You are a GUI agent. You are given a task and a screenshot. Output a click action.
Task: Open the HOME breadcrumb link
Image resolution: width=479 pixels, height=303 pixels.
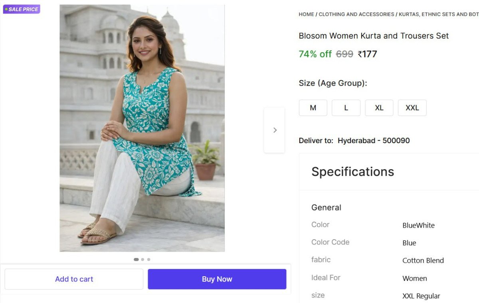[x=306, y=14]
